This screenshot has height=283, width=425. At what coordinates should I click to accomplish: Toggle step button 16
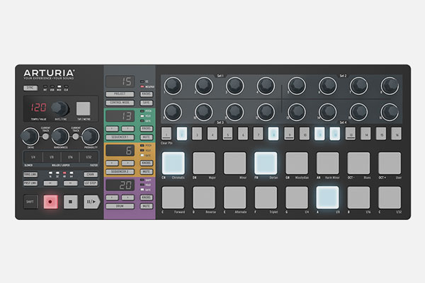tap(396, 134)
